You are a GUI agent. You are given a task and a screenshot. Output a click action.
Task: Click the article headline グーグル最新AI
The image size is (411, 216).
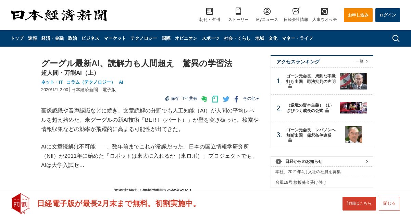[x=137, y=63]
